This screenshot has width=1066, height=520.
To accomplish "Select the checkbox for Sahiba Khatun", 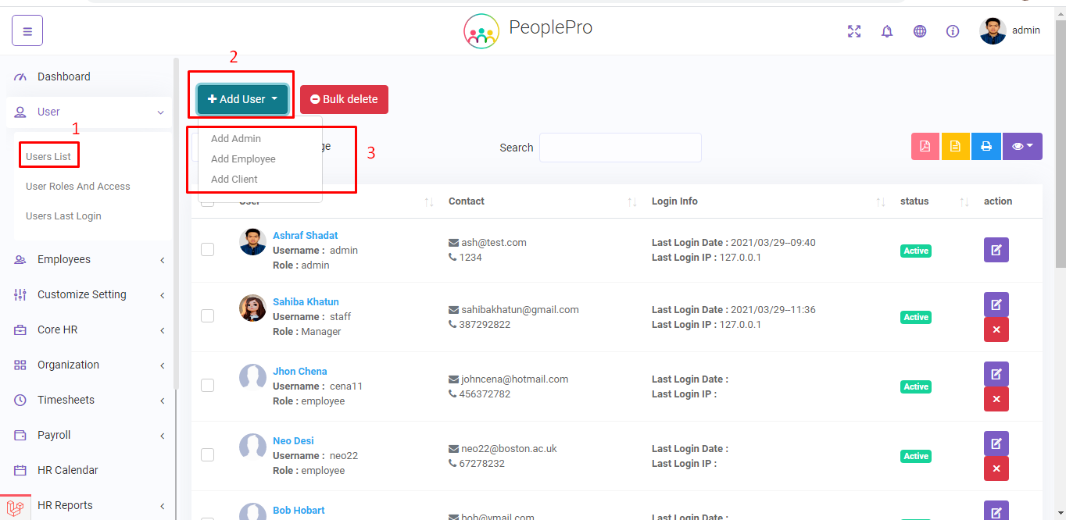I will pyautogui.click(x=208, y=316).
